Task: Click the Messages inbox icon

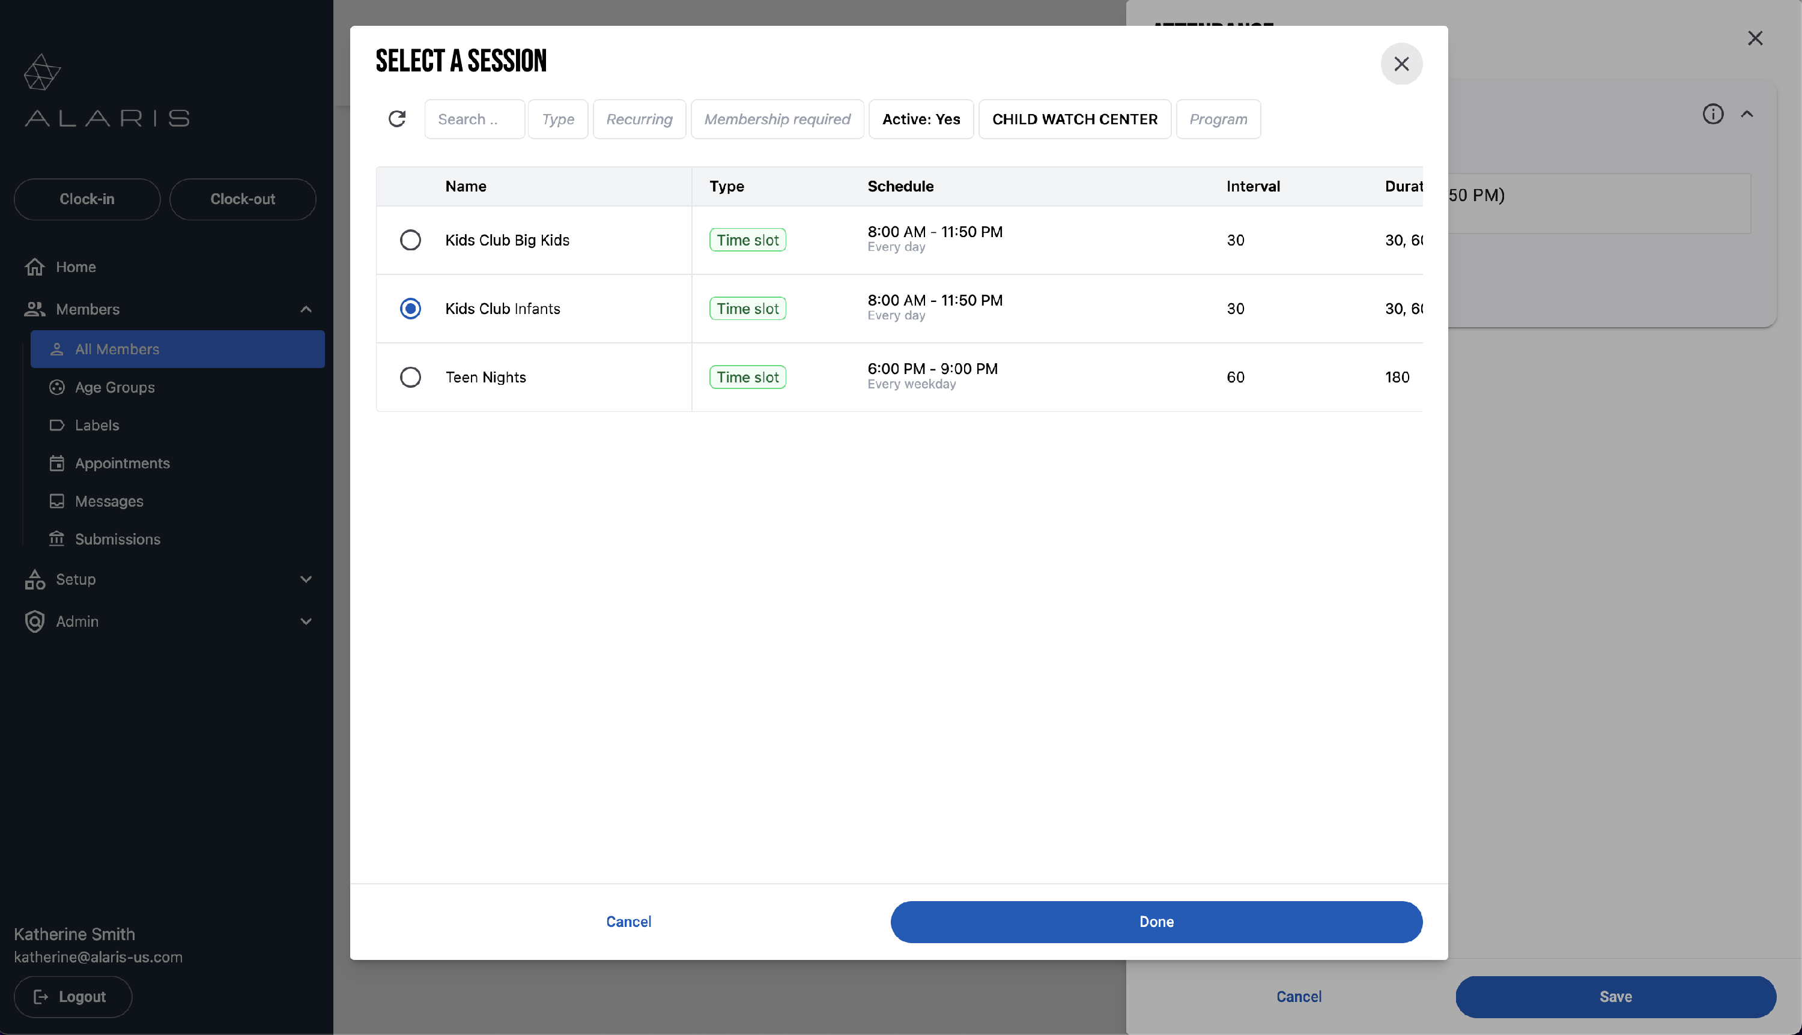Action: (x=57, y=501)
